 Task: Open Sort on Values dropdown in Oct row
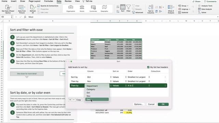(x=119, y=77)
